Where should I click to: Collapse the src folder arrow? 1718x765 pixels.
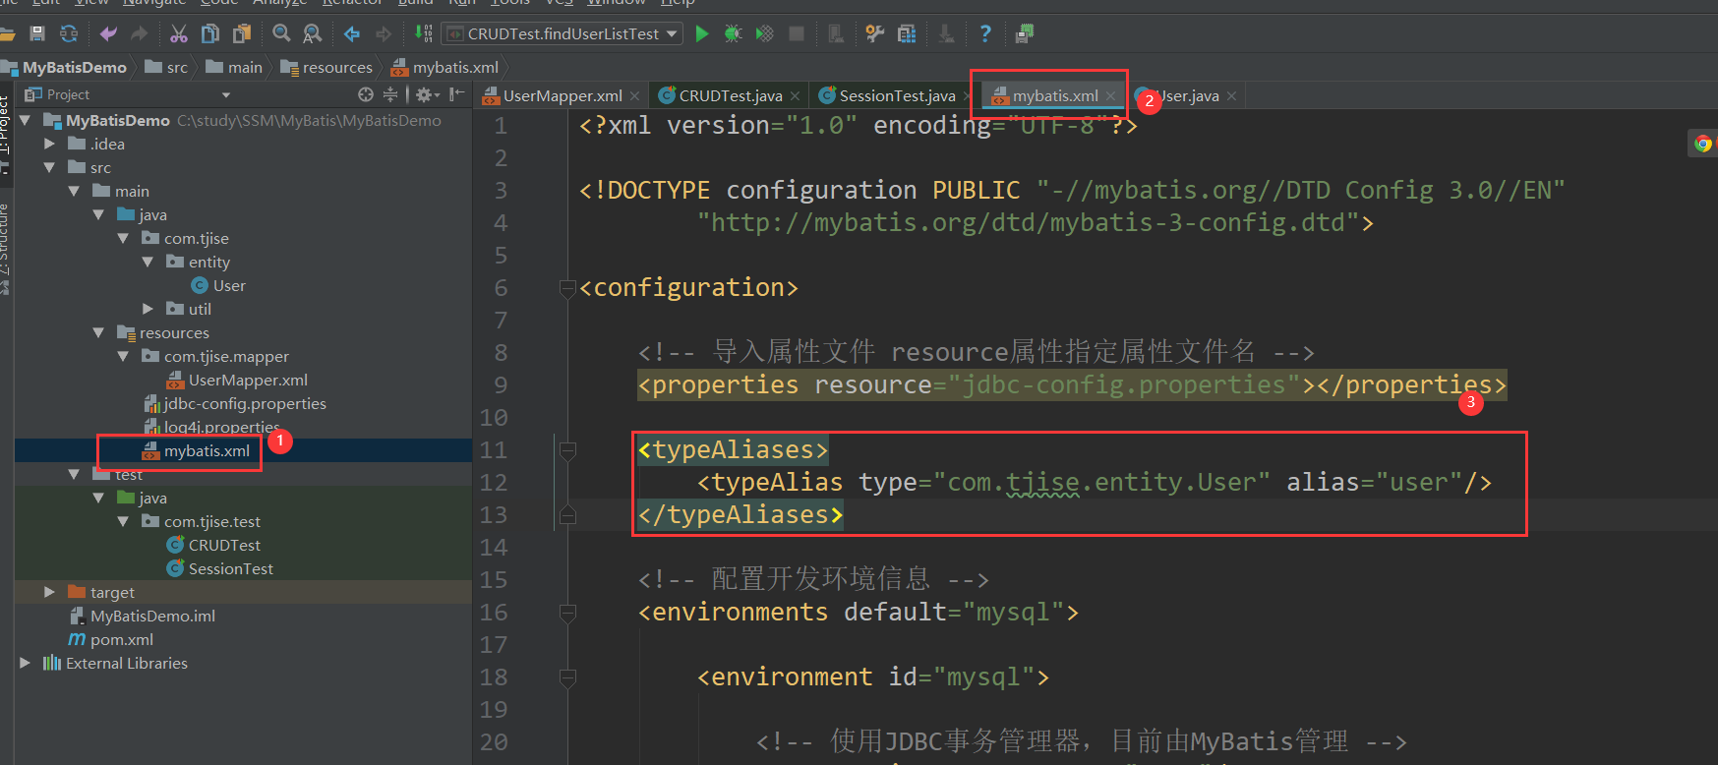49,167
